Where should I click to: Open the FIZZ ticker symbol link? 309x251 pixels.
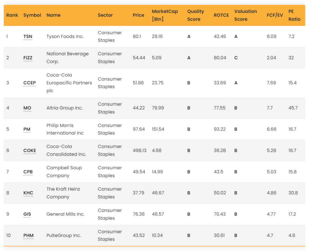tap(28, 58)
